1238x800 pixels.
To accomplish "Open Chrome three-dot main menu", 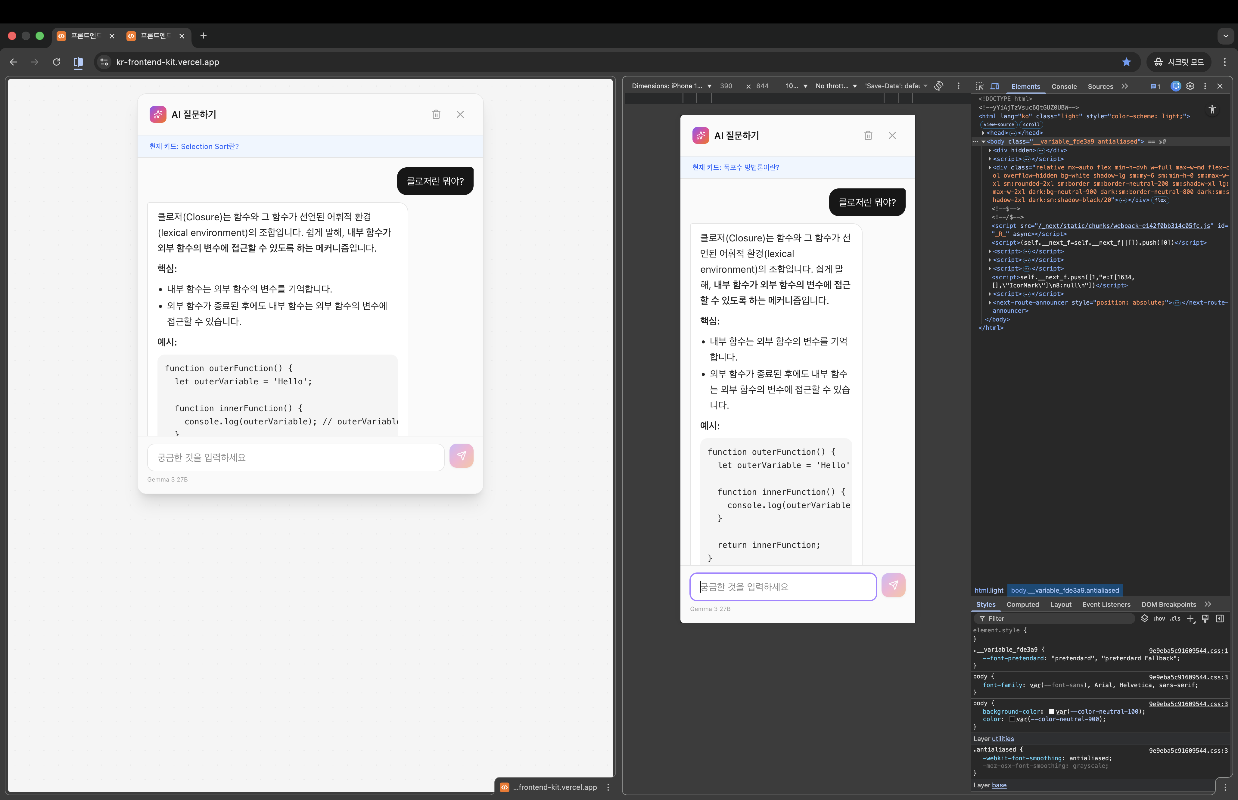I will 1224,62.
